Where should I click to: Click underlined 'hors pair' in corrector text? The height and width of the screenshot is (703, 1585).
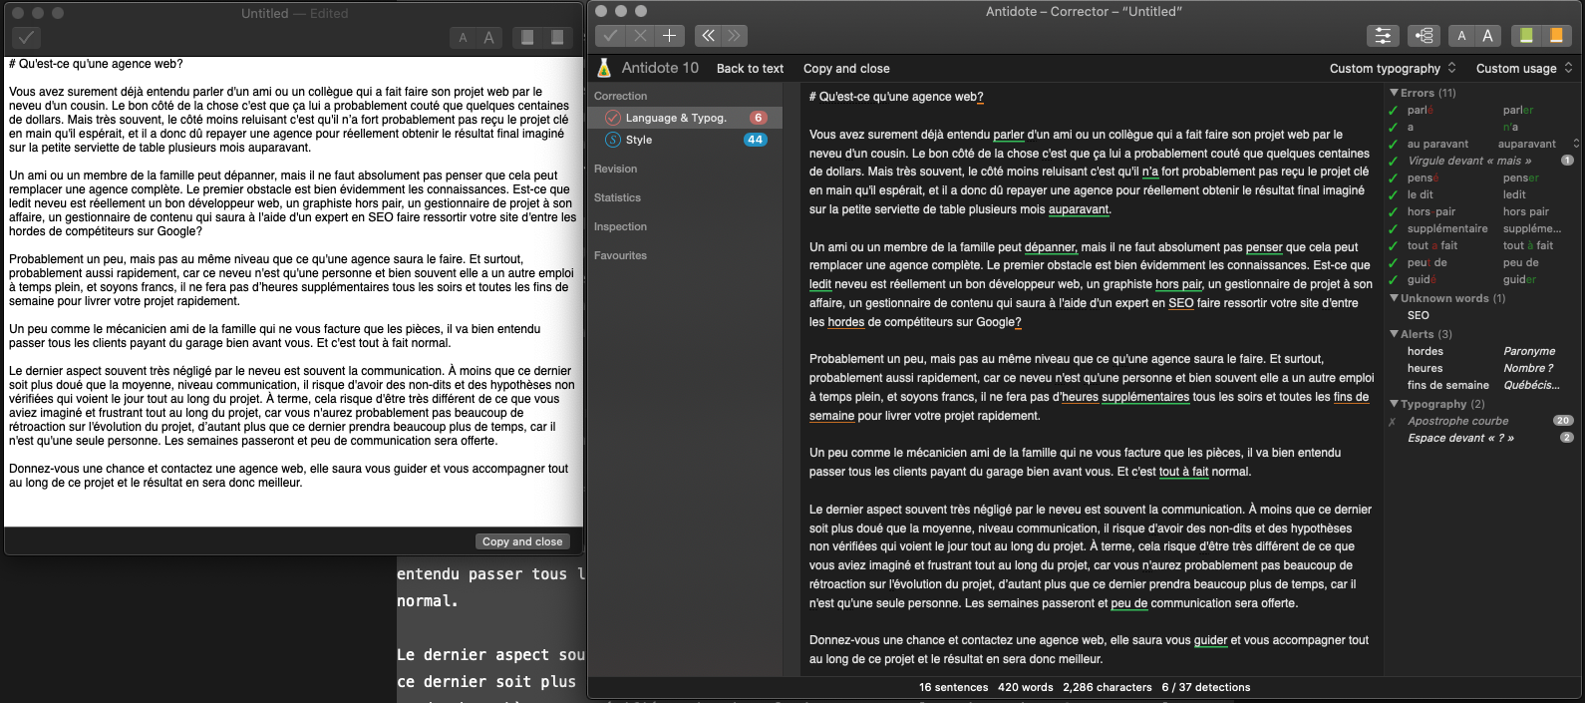click(x=1178, y=284)
